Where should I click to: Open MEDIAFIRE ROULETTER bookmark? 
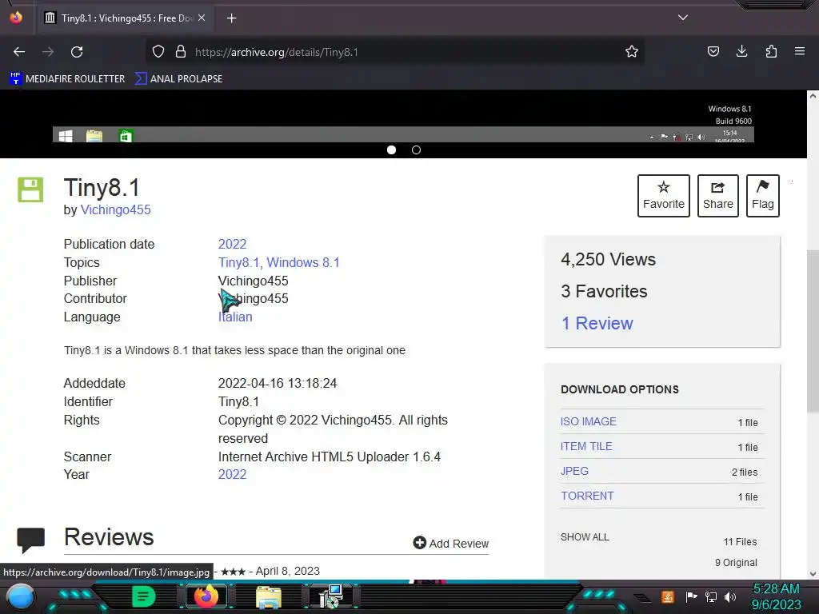tap(67, 79)
